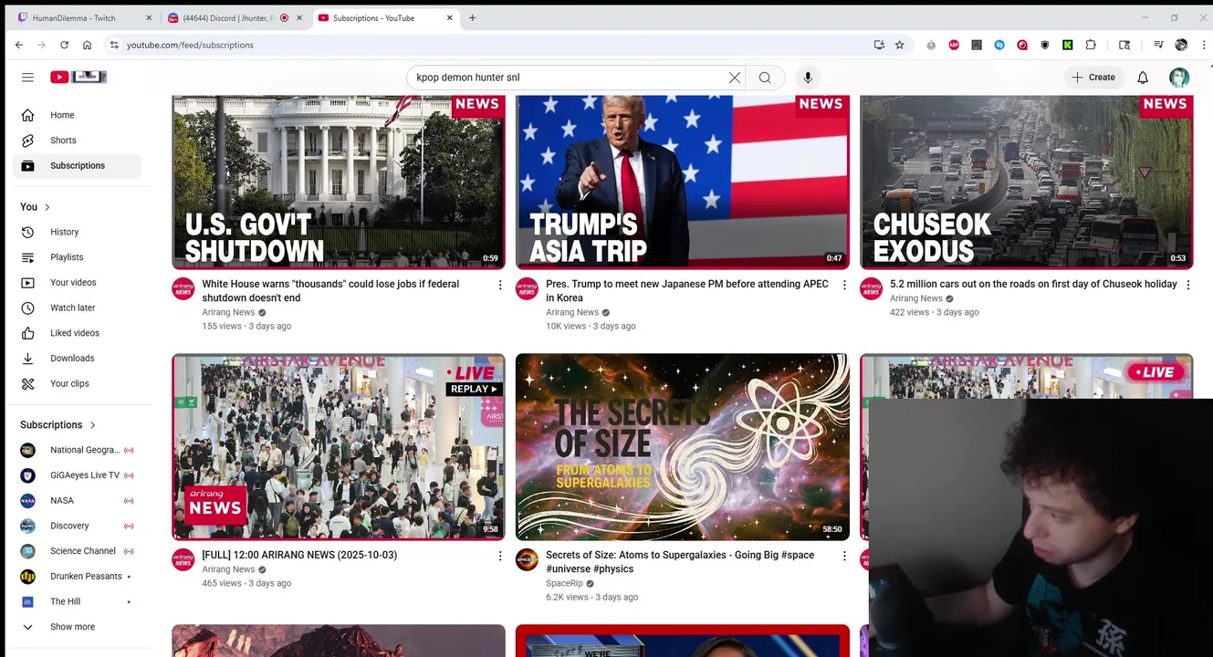Image resolution: width=1213 pixels, height=657 pixels.
Task: Open options for 12:00 ARIRANG NEWS video
Action: (x=500, y=556)
